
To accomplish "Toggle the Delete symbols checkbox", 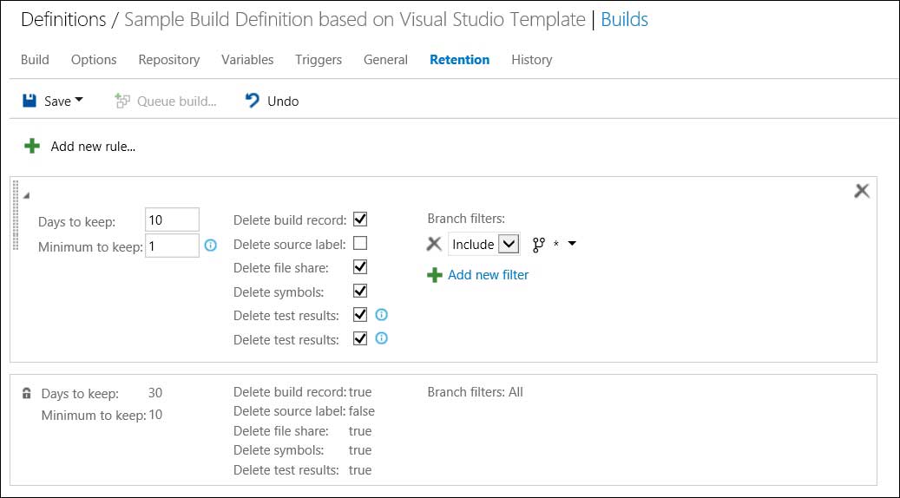I will (x=360, y=291).
